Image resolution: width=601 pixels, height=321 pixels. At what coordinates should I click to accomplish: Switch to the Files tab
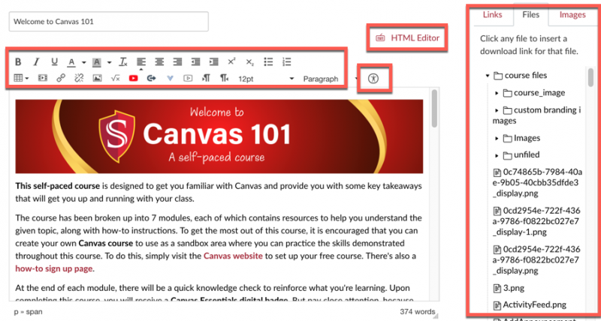coord(531,15)
